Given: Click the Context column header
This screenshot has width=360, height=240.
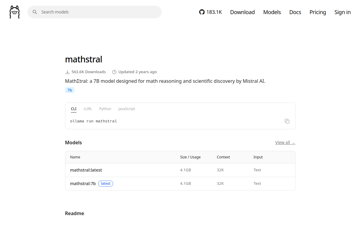Looking at the screenshot, I should click(x=223, y=157).
